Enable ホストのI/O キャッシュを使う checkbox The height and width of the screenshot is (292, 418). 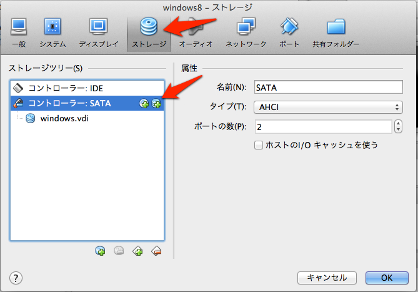258,145
